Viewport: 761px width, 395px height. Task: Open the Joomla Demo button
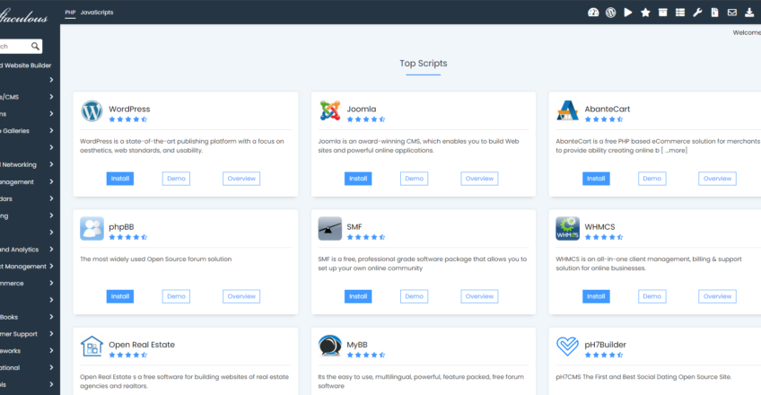(x=414, y=179)
